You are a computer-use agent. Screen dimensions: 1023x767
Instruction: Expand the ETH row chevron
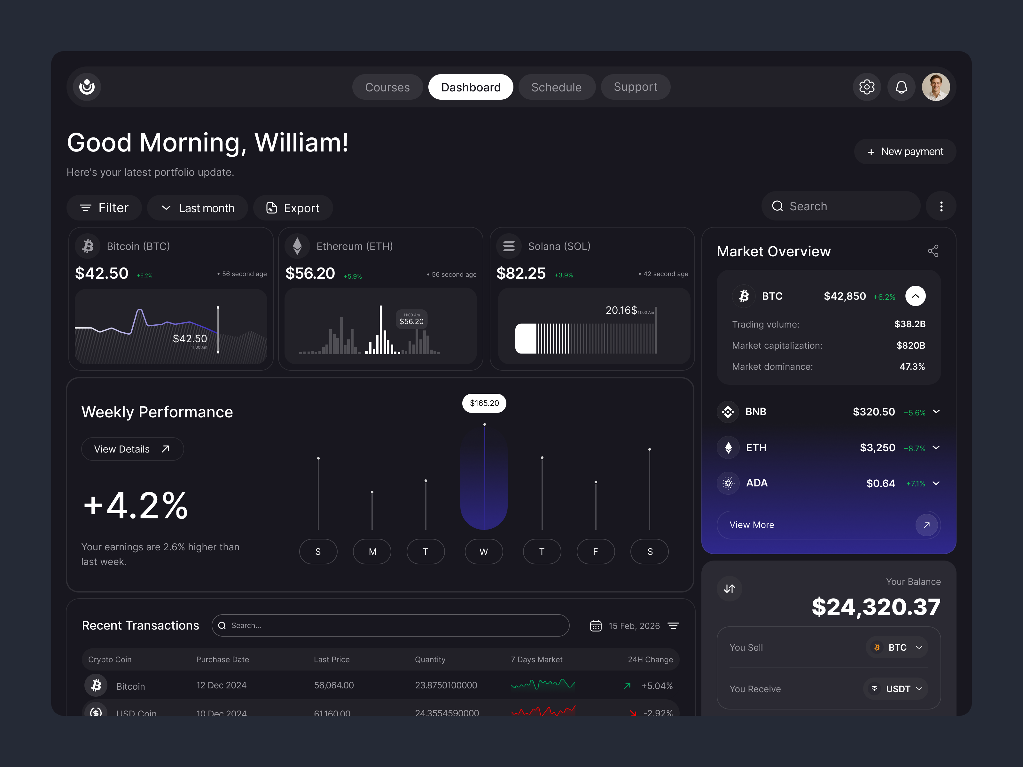[936, 447]
